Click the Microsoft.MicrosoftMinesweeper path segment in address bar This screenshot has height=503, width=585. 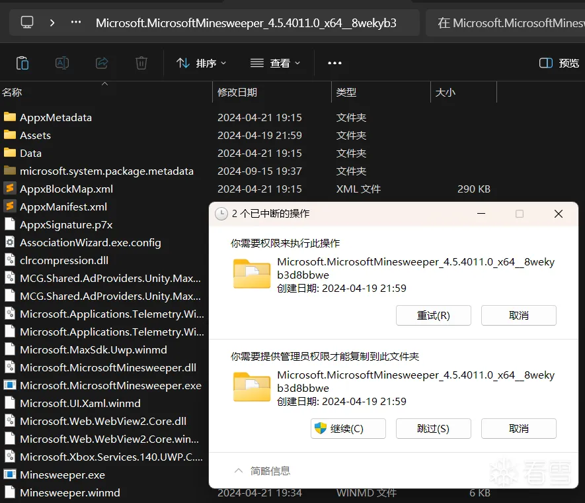click(246, 23)
